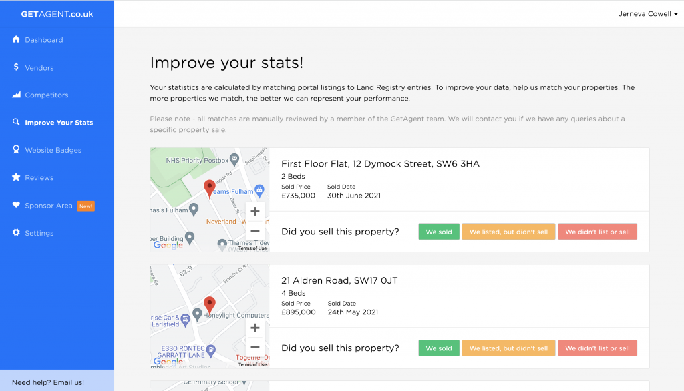Image resolution: width=684 pixels, height=391 pixels.
Task: Open the Jerneva Cowell account dropdown
Action: point(648,13)
